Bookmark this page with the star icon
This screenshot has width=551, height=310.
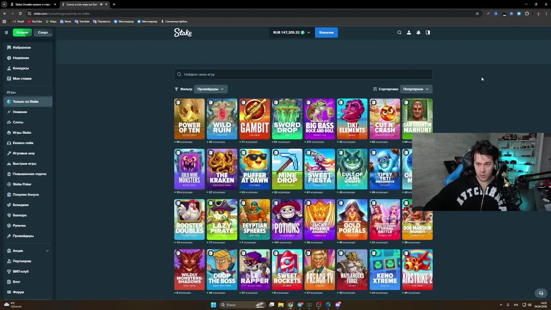(477, 13)
